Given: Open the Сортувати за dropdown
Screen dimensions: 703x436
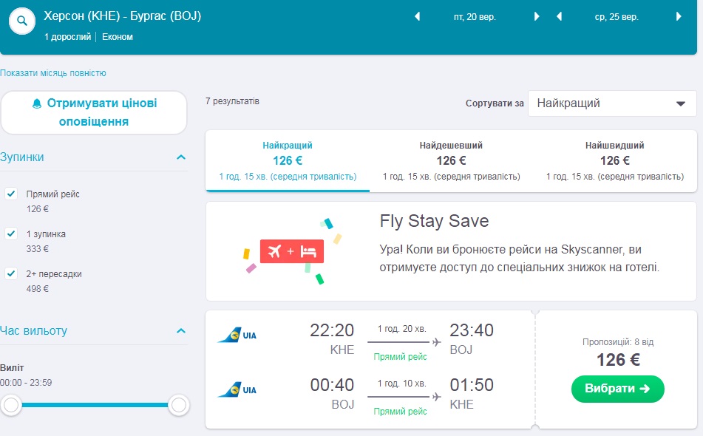Looking at the screenshot, I should [x=611, y=103].
